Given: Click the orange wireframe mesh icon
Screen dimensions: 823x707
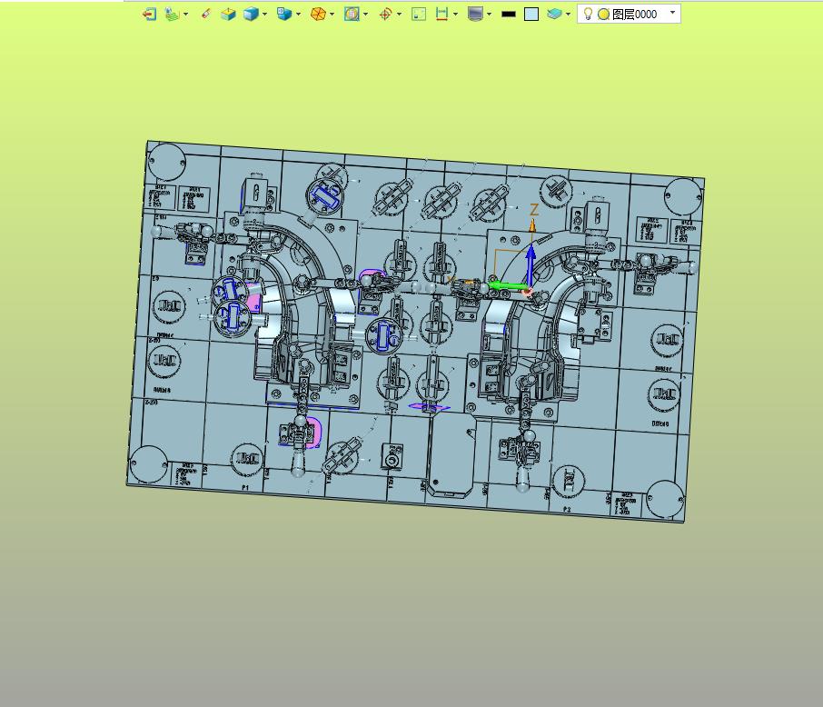Looking at the screenshot, I should coord(318,15).
